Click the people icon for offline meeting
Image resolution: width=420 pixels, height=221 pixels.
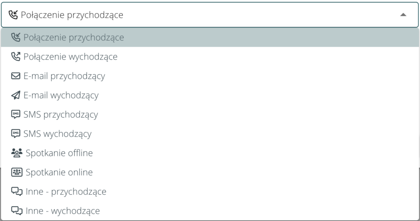[16, 153]
